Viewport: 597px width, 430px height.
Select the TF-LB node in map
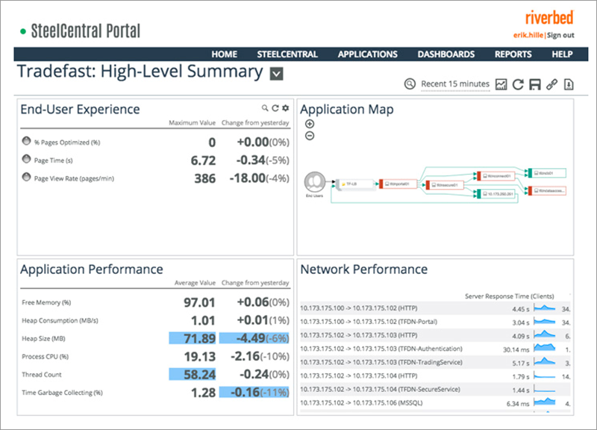(354, 184)
